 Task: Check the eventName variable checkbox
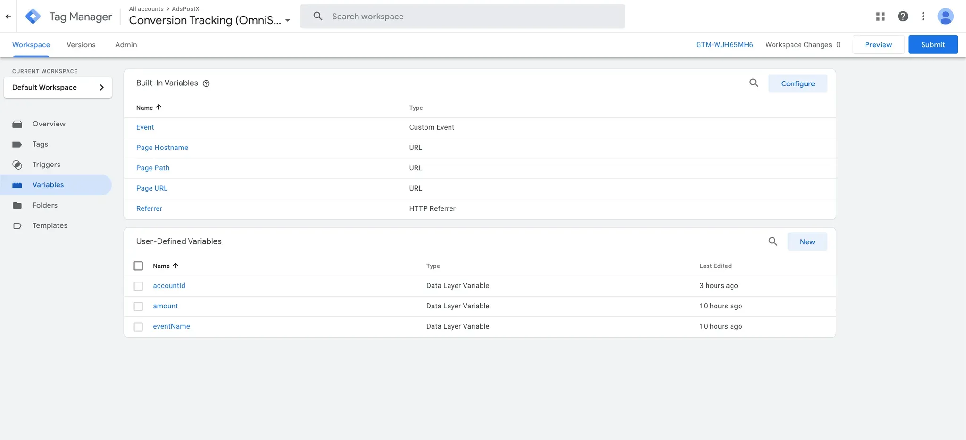(x=138, y=327)
